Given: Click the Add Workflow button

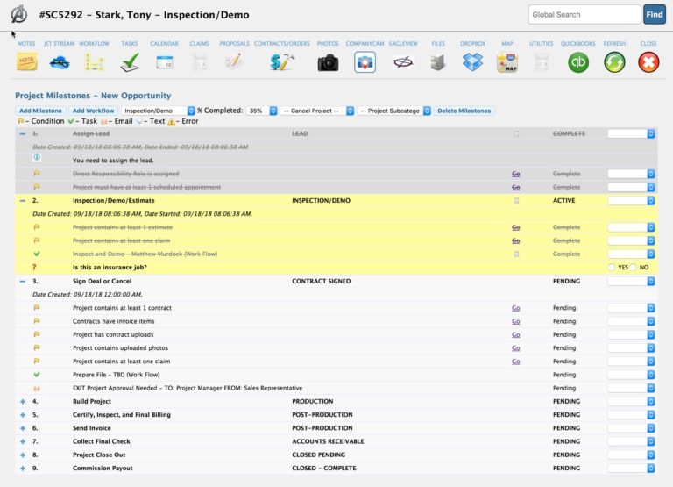Looking at the screenshot, I should pos(93,111).
